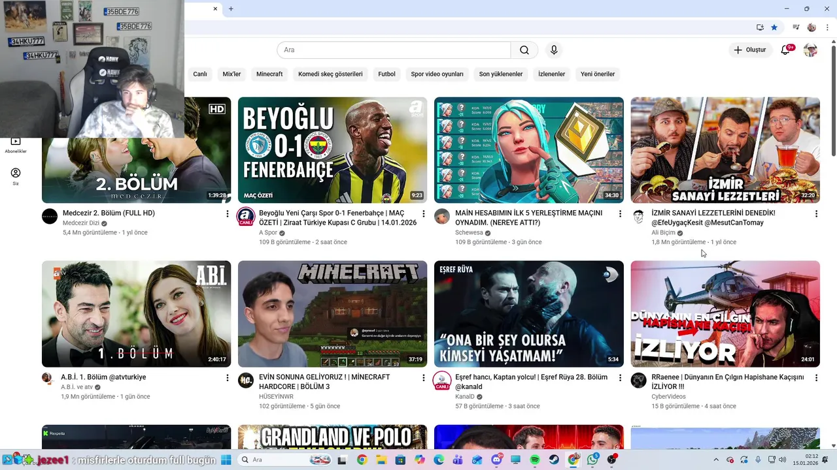Screen dimensions: 837x470
Task: Open the Medcezir Dizi channel avatar
Action: pos(50,217)
